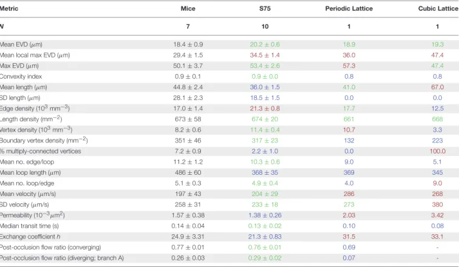Screen dimensions: 459x267
Task: Click the SD velocity (µm/s) label
Action: [x=24, y=204]
